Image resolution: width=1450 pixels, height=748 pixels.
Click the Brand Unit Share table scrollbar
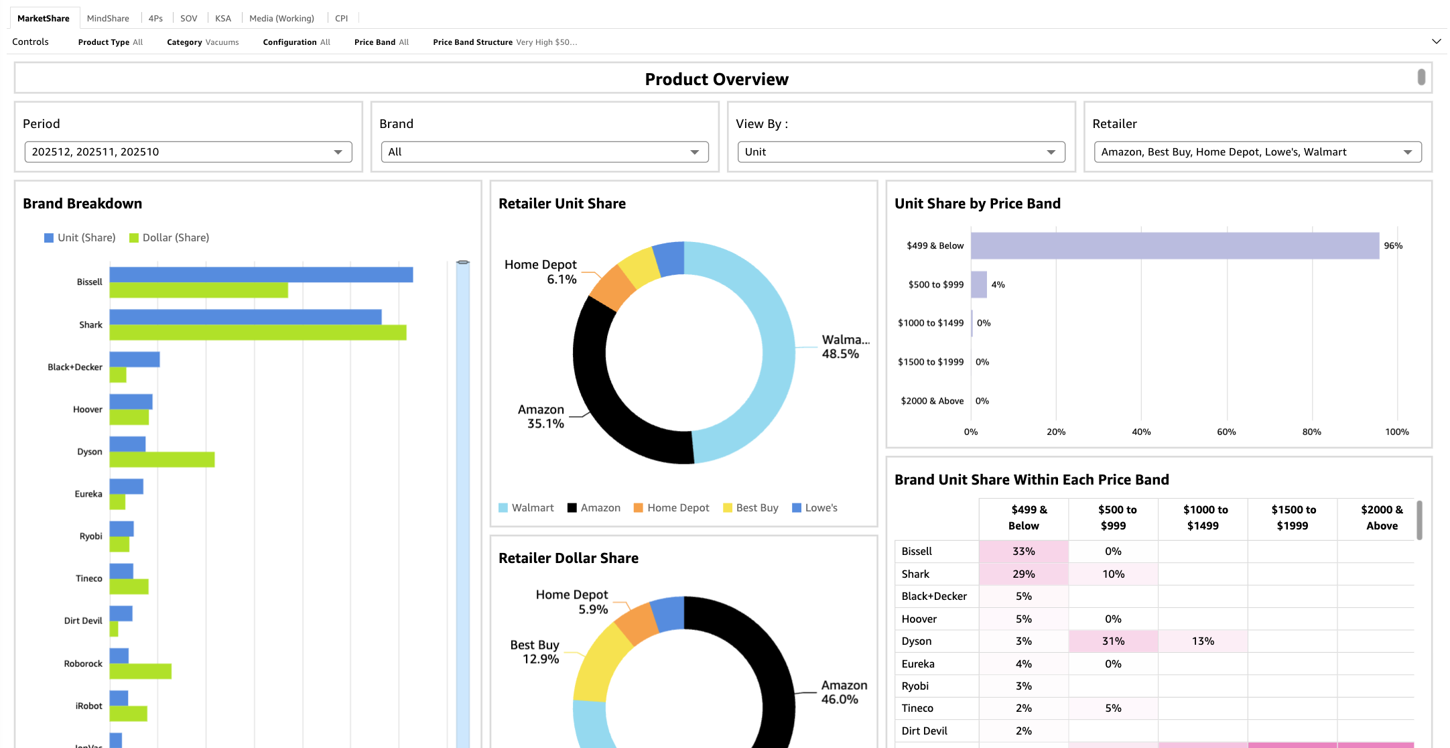1419,520
